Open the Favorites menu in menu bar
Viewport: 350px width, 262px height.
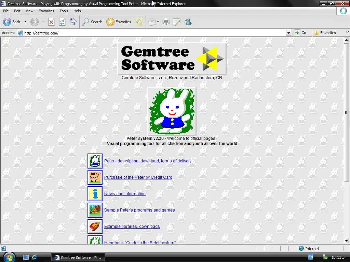46,11
